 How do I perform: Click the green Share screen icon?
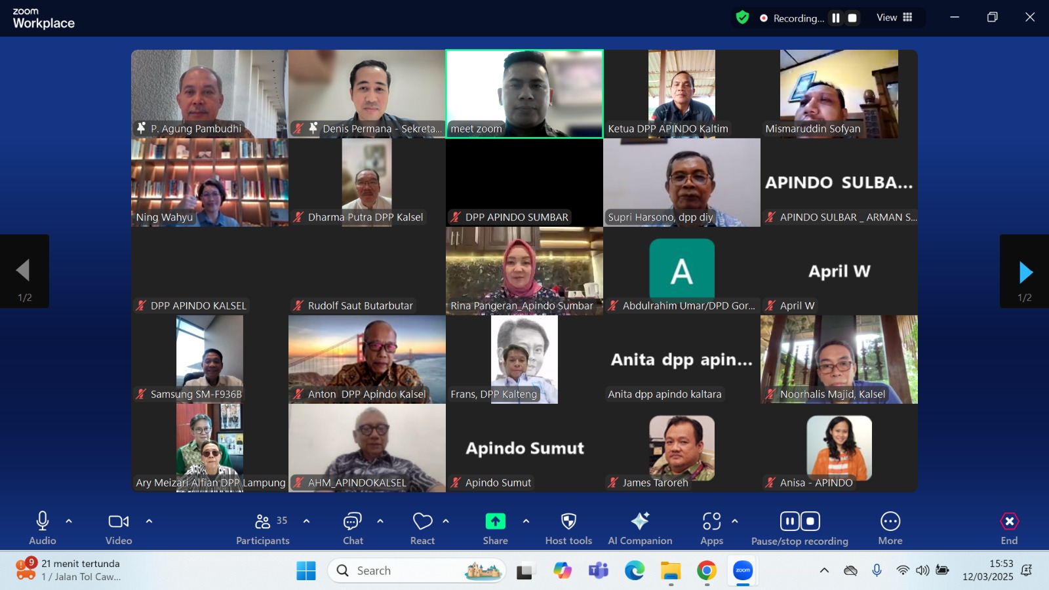point(495,522)
